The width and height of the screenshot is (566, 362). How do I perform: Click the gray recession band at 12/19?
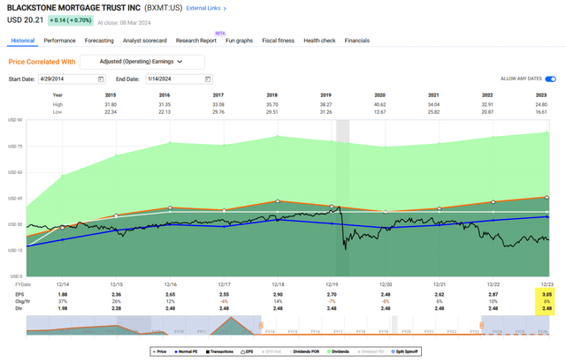pos(342,198)
